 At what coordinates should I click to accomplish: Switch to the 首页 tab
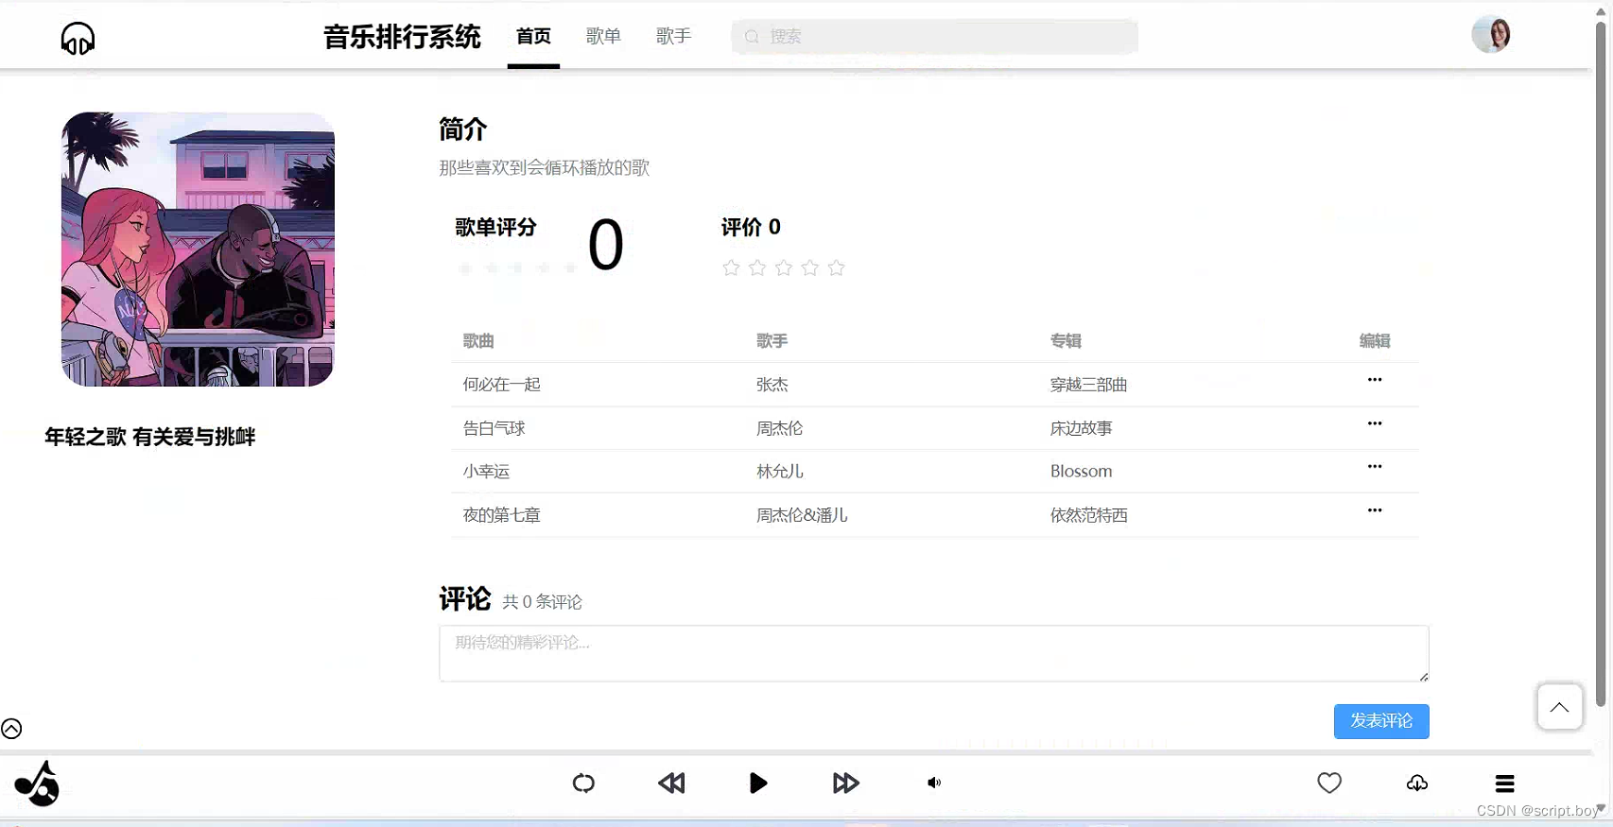pyautogui.click(x=533, y=37)
